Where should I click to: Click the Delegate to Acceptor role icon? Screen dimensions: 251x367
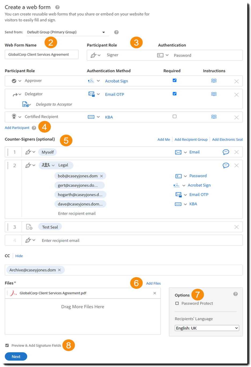point(25,104)
